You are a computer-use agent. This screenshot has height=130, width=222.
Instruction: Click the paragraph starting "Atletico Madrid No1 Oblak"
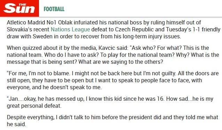[x=113, y=30]
